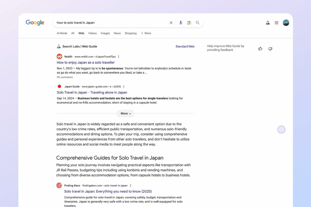
Task: Expand more results with More chevron button
Action: click(126, 114)
